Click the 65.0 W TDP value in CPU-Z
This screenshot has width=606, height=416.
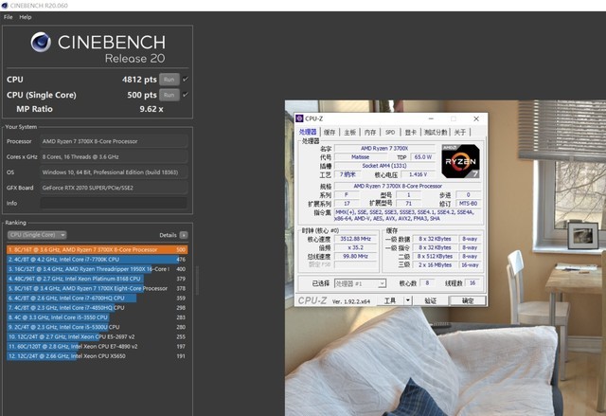[x=423, y=157]
